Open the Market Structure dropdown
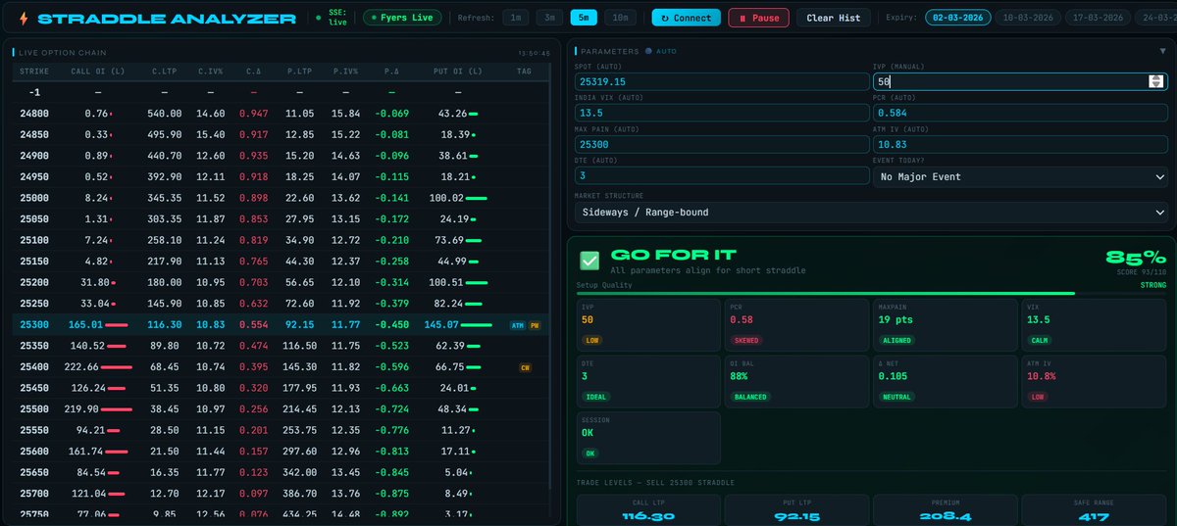Viewport: 1177px width, 526px height. pos(872,212)
